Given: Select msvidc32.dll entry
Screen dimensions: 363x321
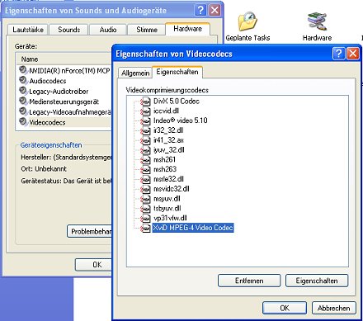Looking at the screenshot, I should tap(172, 189).
